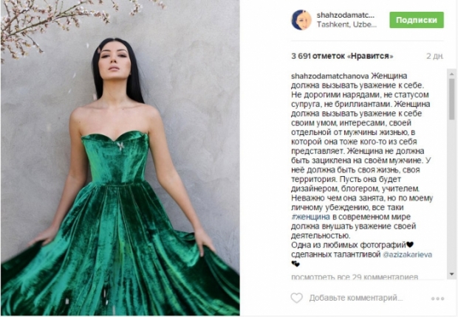Click the #женщина hashtag
Viewport: 458px width, 317px height.
click(x=310, y=217)
